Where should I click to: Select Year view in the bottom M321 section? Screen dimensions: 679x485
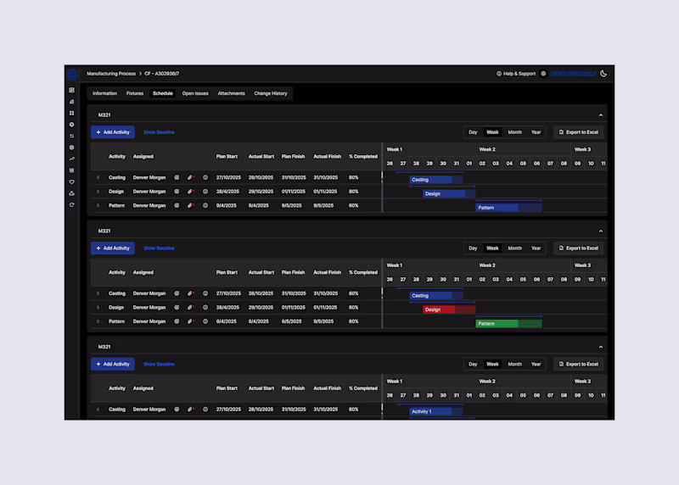tap(536, 365)
